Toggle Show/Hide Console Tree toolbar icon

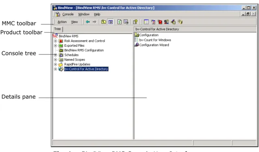click(x=110, y=22)
